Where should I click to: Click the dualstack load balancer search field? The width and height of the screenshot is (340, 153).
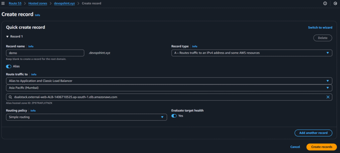point(169,97)
